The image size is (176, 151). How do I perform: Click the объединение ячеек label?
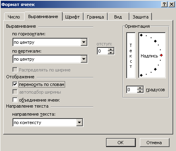(39, 100)
